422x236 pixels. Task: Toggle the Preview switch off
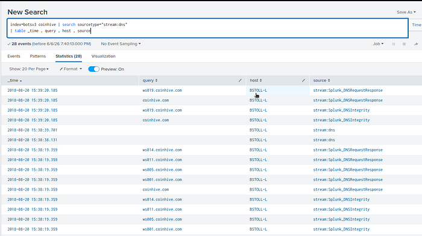pos(93,69)
